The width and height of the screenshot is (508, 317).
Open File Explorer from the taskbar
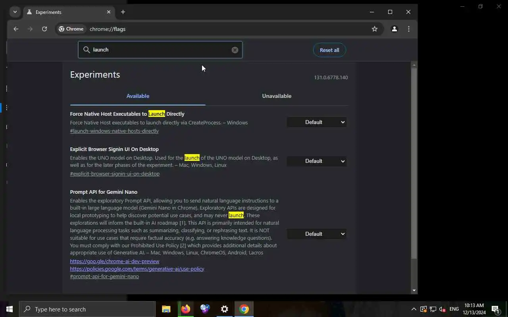pyautogui.click(x=166, y=309)
